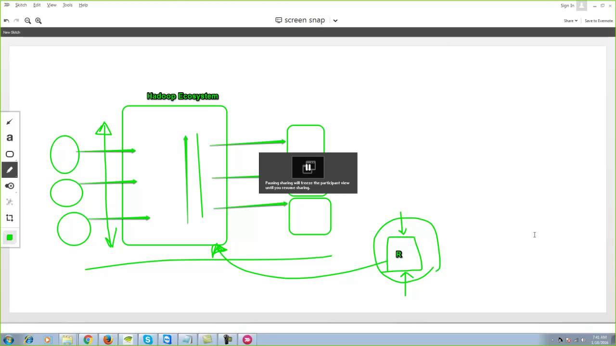Click the taskbar clock showing 7:41 AM
Viewport: 616px width, 346px height.
(x=600, y=340)
